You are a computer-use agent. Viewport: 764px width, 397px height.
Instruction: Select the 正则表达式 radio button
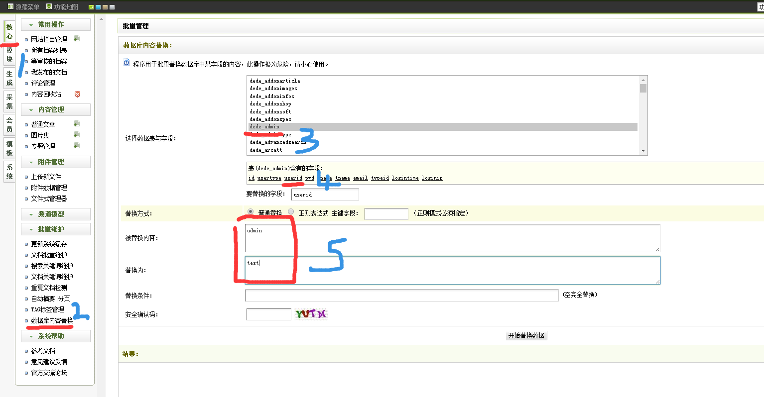coord(291,212)
